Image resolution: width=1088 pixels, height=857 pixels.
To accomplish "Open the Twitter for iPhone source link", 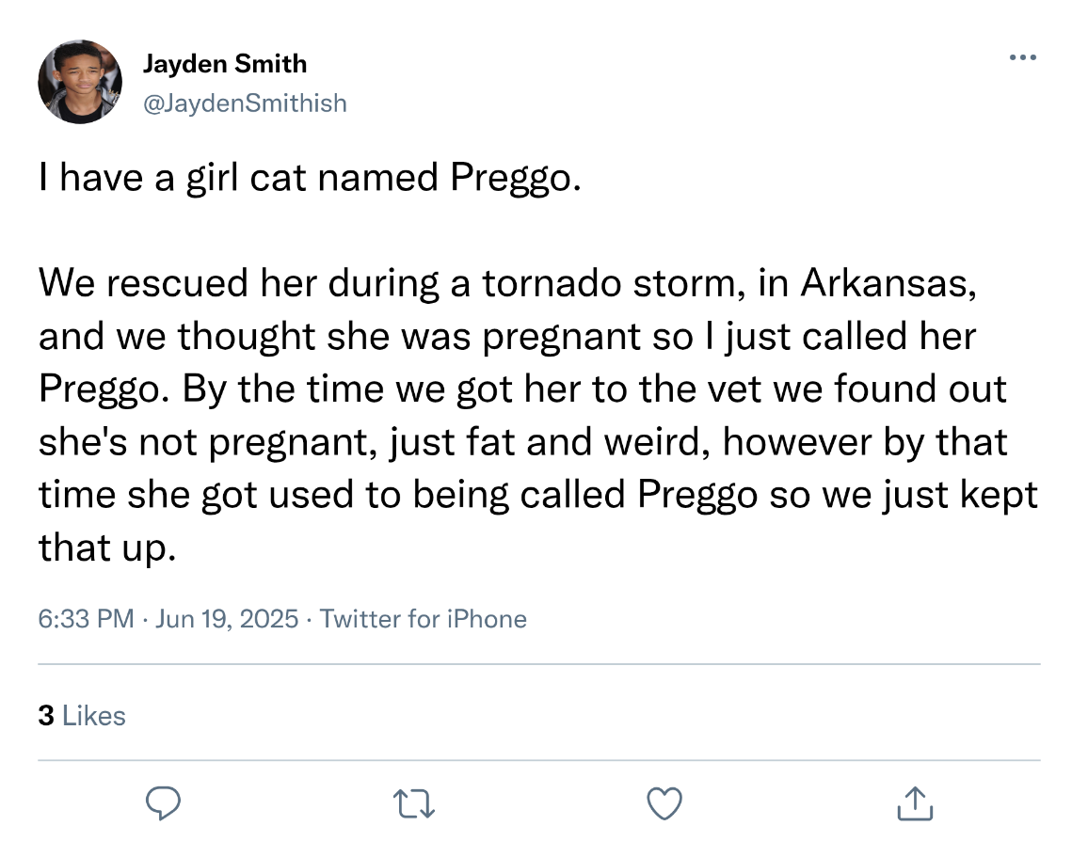I will pos(424,619).
